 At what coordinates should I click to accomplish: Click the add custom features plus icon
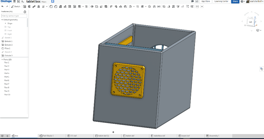pyautogui.click(x=202, y=6)
